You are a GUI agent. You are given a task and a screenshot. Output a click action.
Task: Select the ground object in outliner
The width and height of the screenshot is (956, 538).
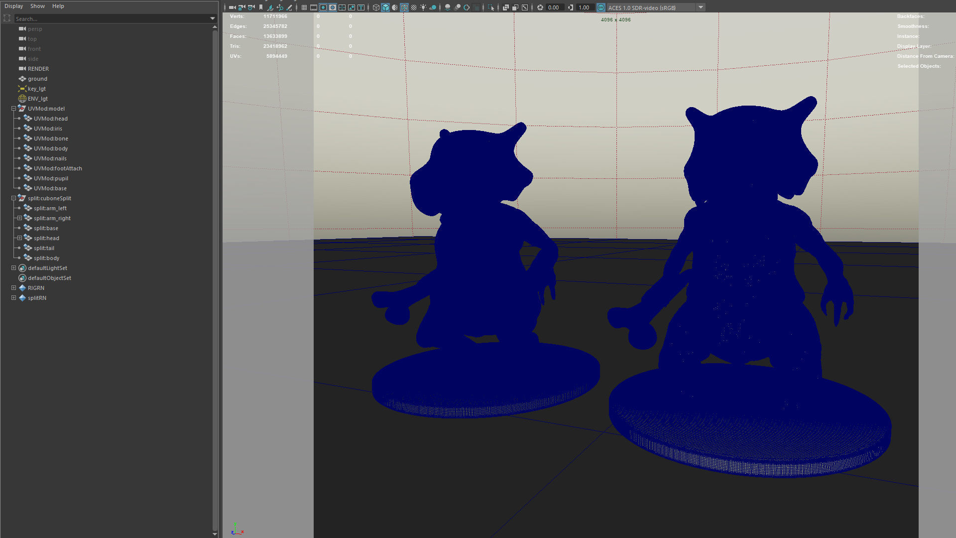(37, 79)
